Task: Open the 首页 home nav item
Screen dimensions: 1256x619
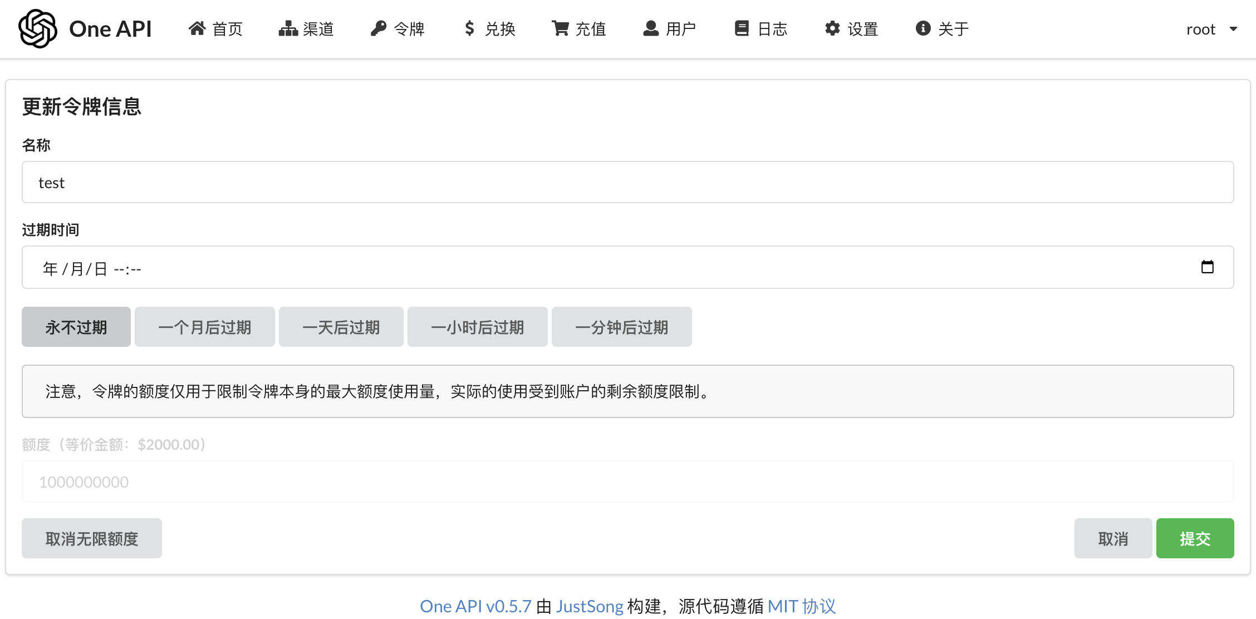Action: point(216,29)
